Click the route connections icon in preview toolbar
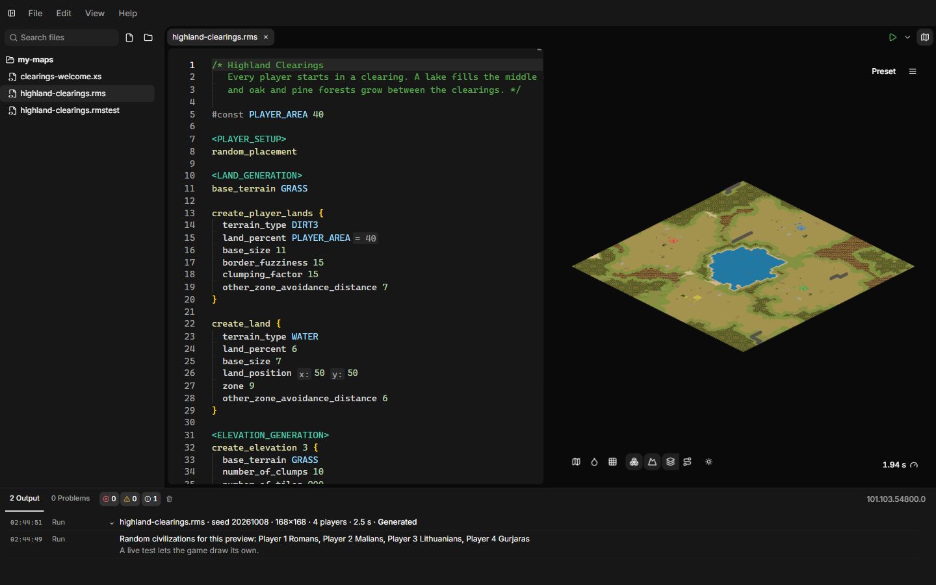 coord(687,462)
